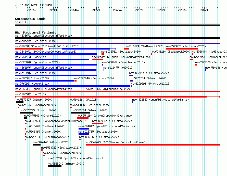Click esv3658909 Besenbacher2015 label
Viewport: 227px width, 176px height.
point(123,62)
